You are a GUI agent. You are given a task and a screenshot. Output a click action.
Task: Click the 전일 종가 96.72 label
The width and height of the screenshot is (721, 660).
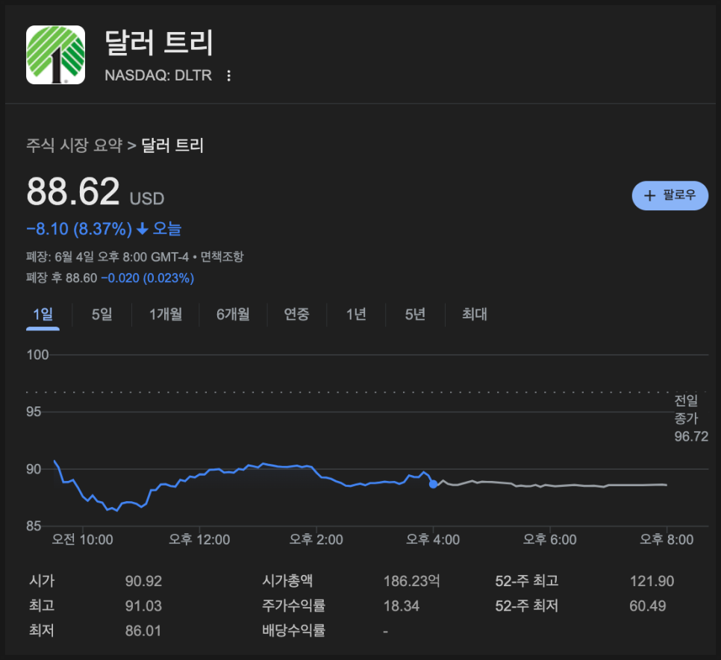pyautogui.click(x=691, y=418)
